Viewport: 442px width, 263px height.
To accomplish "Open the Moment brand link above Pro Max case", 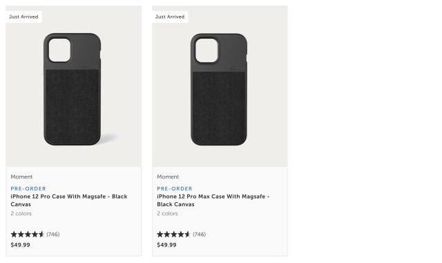I will [168, 177].
